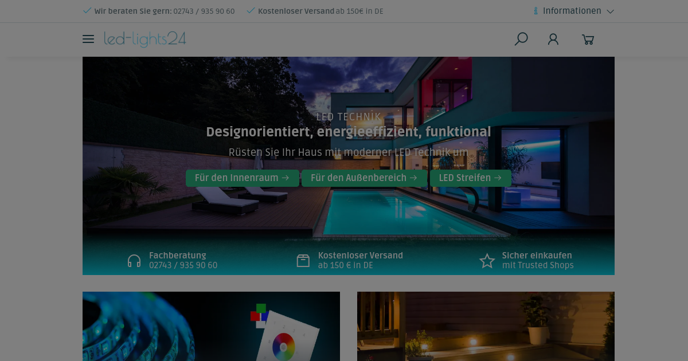
Task: Click Sicher einkaufen mit Trusted Shops
Action: pyautogui.click(x=538, y=260)
